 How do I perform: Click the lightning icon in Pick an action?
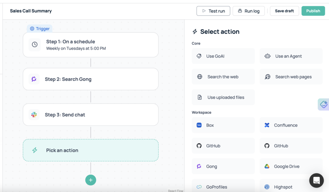tap(35, 150)
